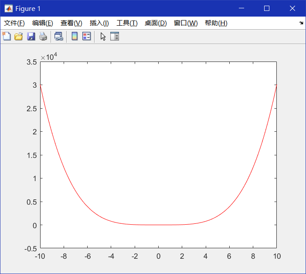
Task: Click the Figure 1 window title text
Action: click(28, 9)
